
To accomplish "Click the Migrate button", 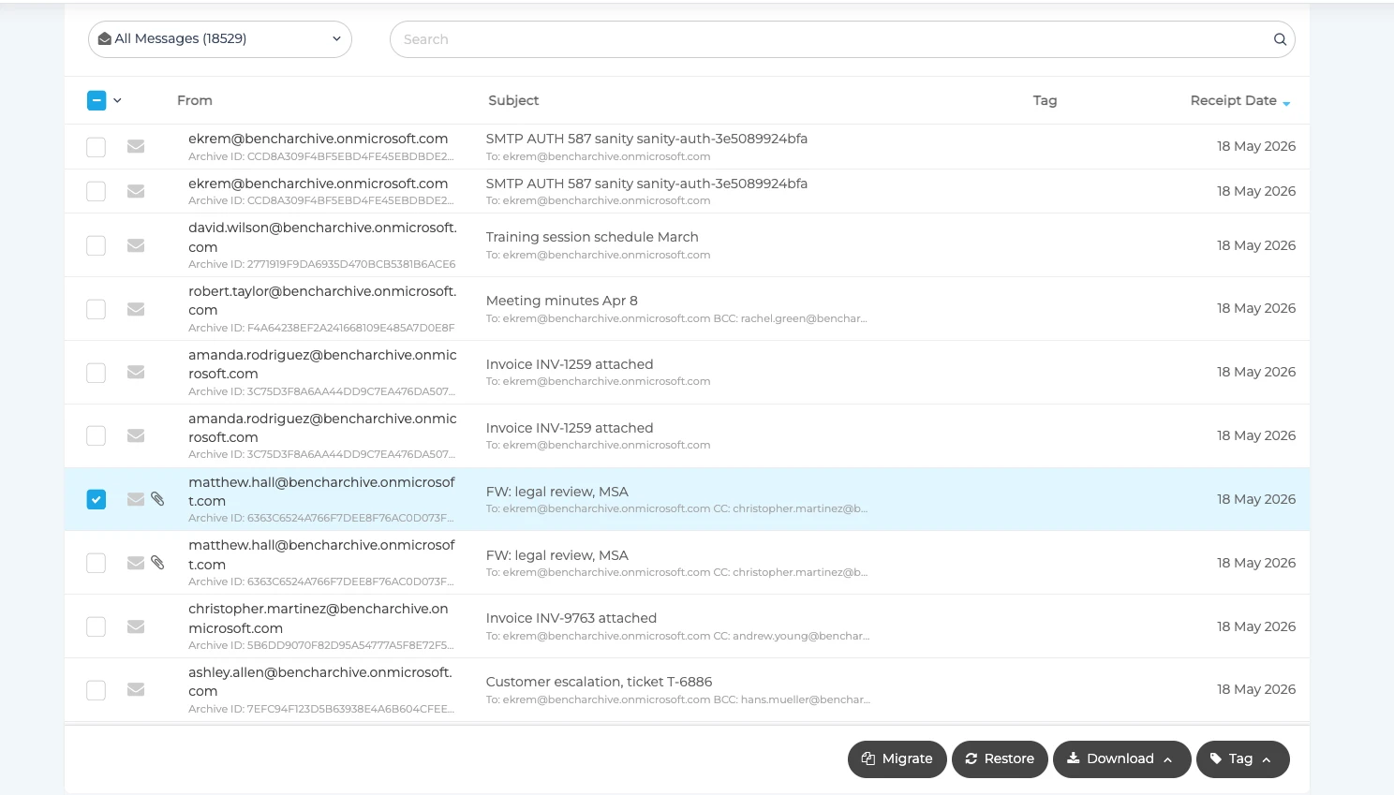I will (x=897, y=758).
